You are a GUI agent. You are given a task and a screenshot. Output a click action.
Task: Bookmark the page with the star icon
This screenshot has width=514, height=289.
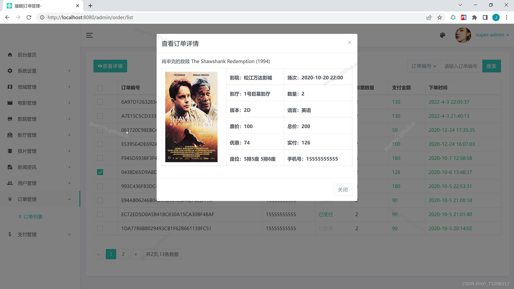pyautogui.click(x=440, y=17)
